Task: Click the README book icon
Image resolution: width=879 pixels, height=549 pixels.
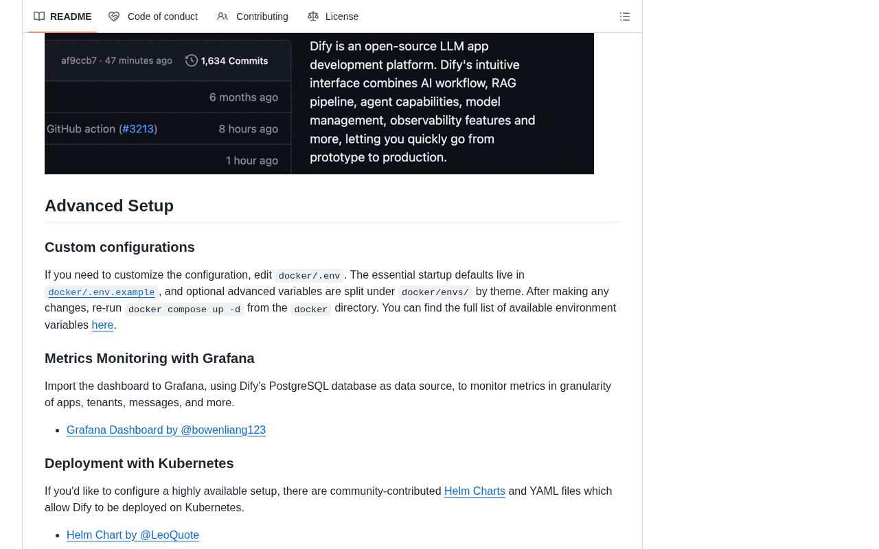Action: (39, 16)
